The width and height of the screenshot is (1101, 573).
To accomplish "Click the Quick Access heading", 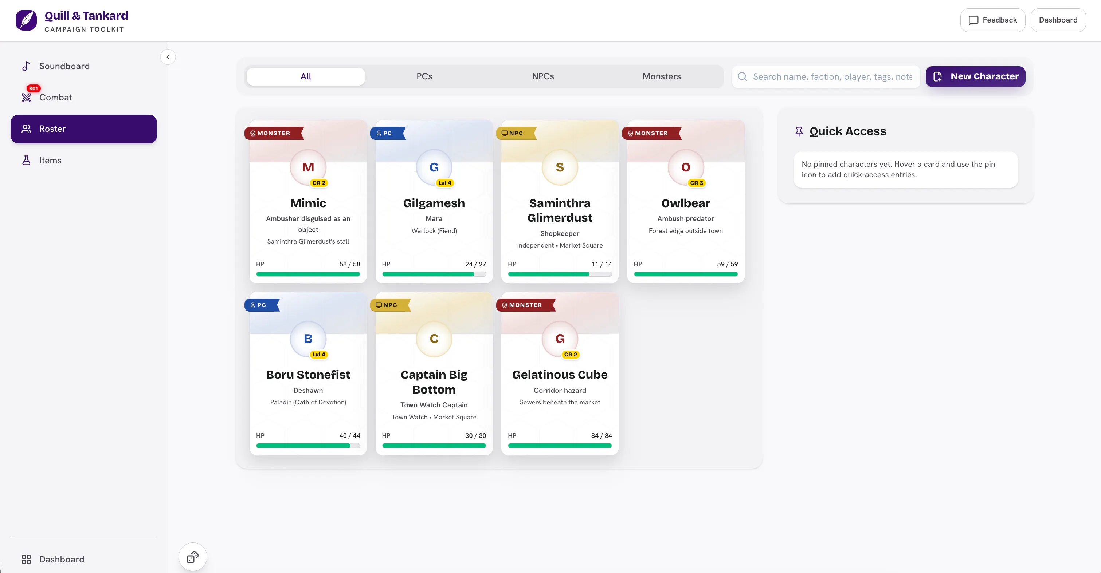I will [x=847, y=131].
